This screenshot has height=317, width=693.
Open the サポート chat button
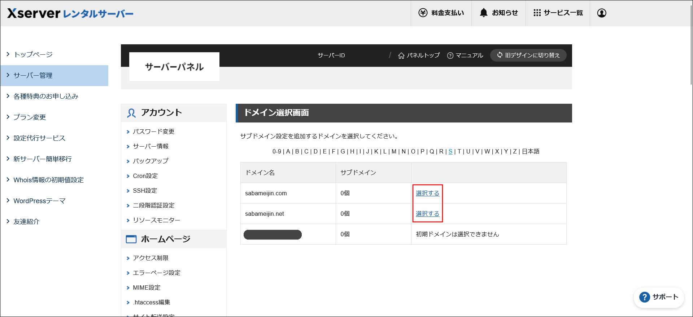[659, 297]
